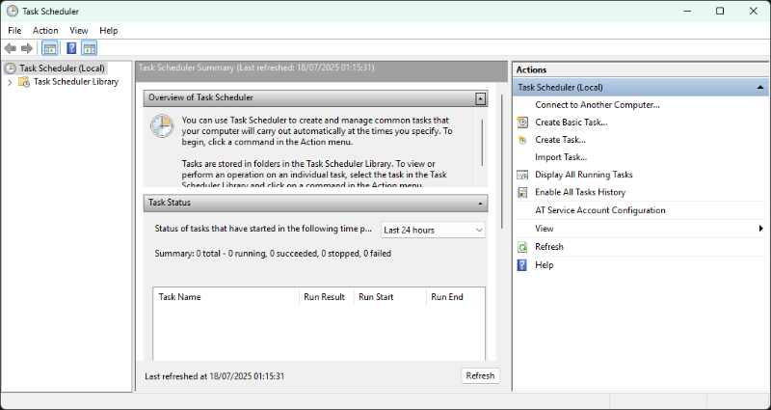Click the Create Basic Task icon
Image resolution: width=771 pixels, height=410 pixels.
[522, 123]
